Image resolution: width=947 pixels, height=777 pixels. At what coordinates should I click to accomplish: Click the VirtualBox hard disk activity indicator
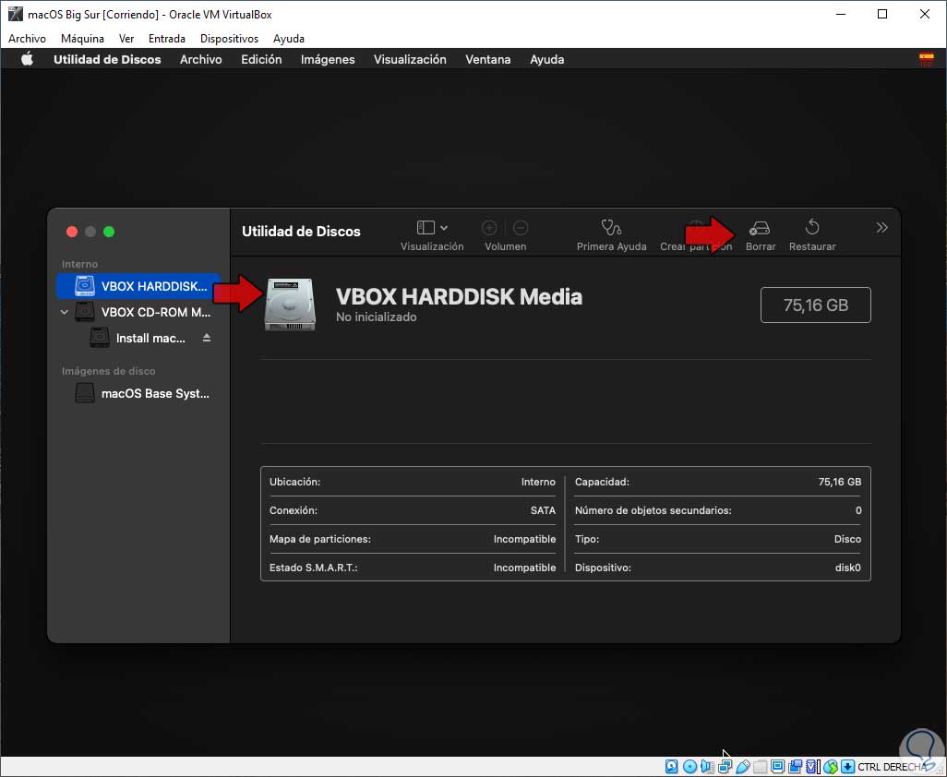point(672,767)
